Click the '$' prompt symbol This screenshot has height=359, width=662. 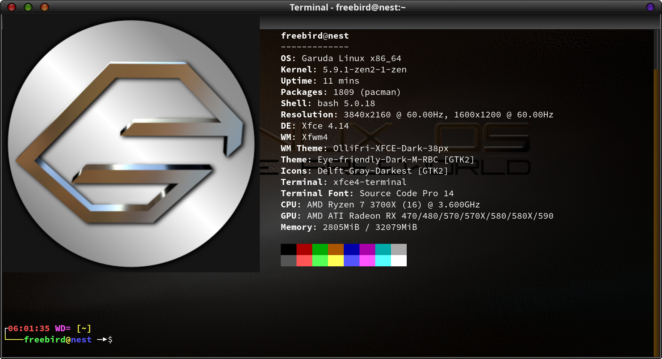click(110, 340)
